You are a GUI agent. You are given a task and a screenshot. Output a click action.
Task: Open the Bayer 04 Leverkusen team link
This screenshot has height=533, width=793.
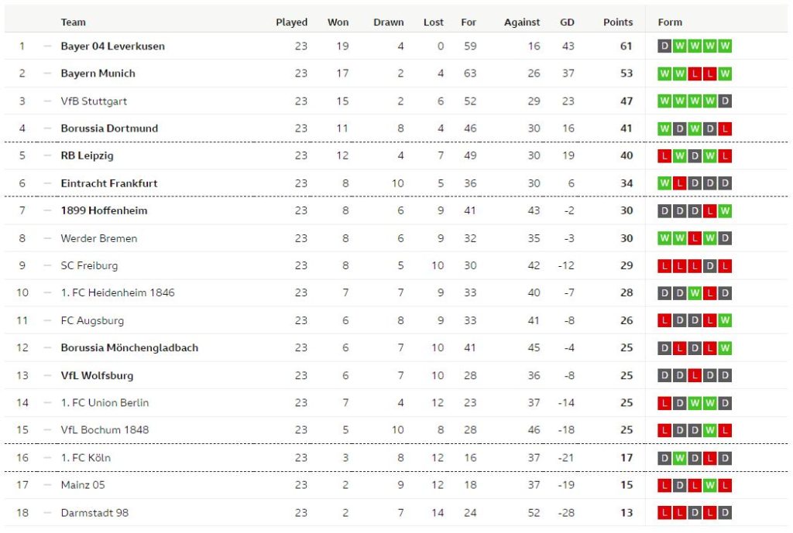pos(112,46)
